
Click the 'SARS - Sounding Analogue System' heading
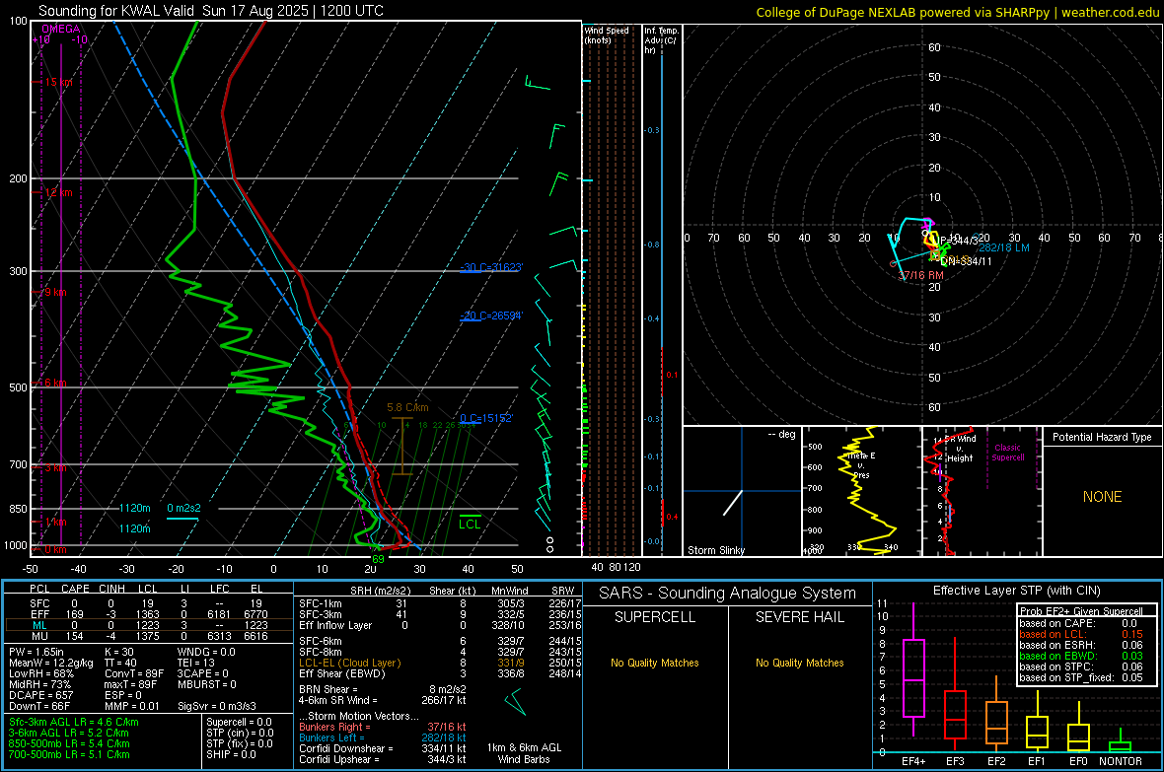(x=727, y=594)
